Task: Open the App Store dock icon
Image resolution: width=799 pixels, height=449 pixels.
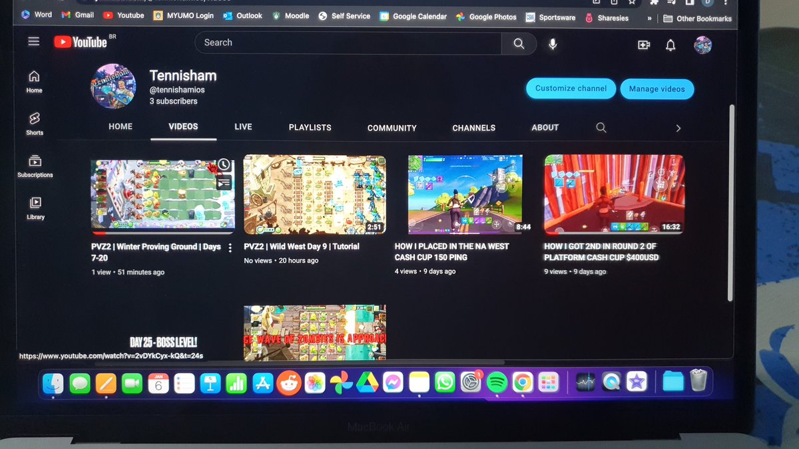Action: click(263, 383)
